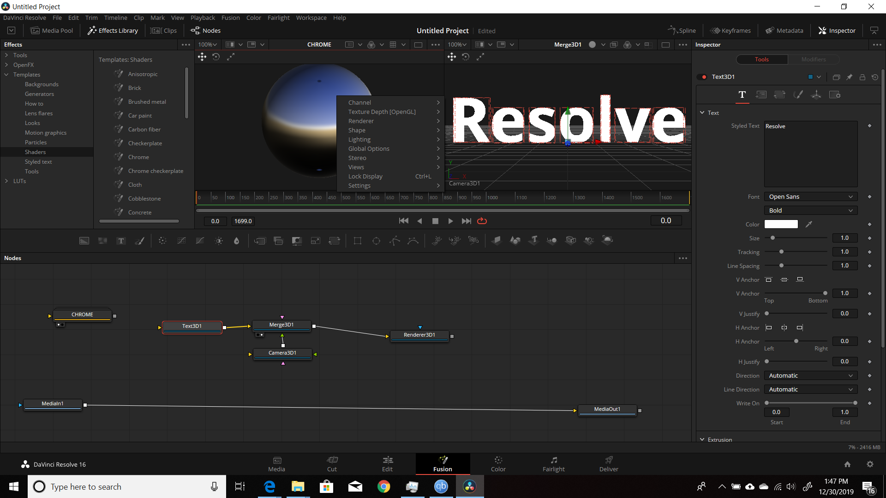Select the center H Anchor option

coord(784,327)
